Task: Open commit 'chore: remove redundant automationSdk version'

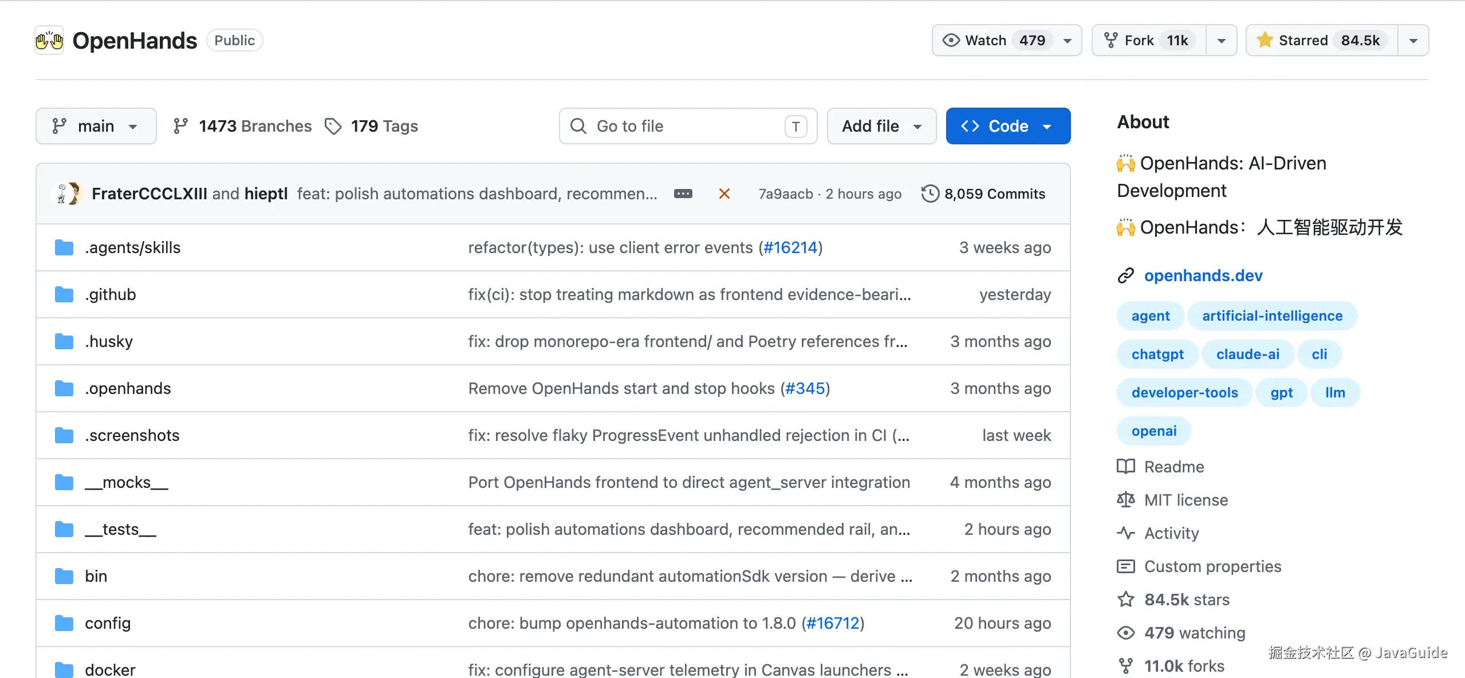Action: point(690,576)
